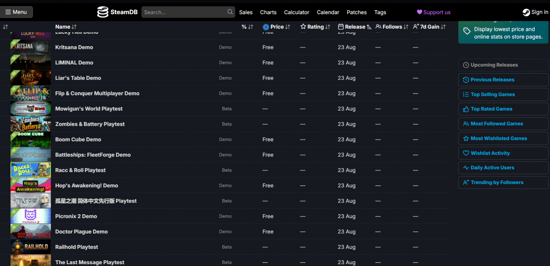
Task: Click the Support us link
Action: (433, 12)
